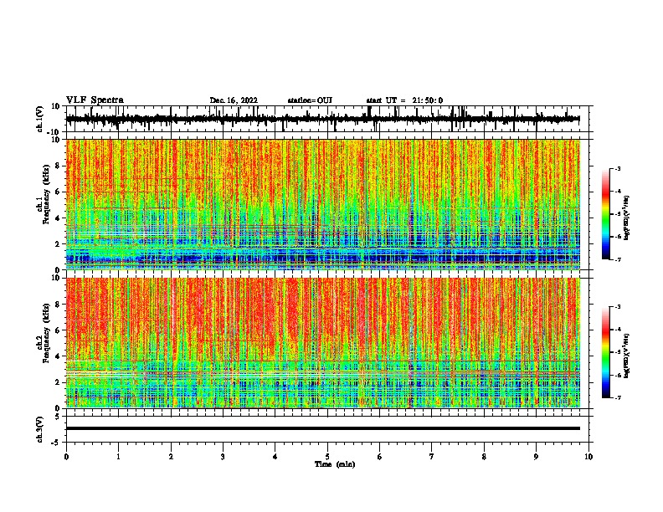Click the date "Dec. 16, 2022"
663x512 pixels.
point(234,100)
